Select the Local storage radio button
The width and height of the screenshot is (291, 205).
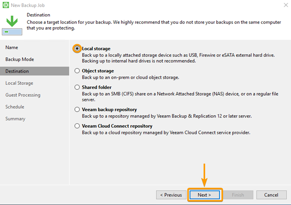click(x=77, y=49)
